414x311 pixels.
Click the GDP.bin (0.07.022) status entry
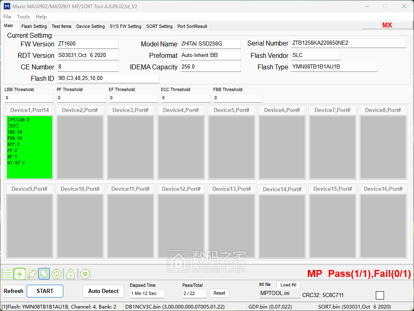pyautogui.click(x=270, y=307)
